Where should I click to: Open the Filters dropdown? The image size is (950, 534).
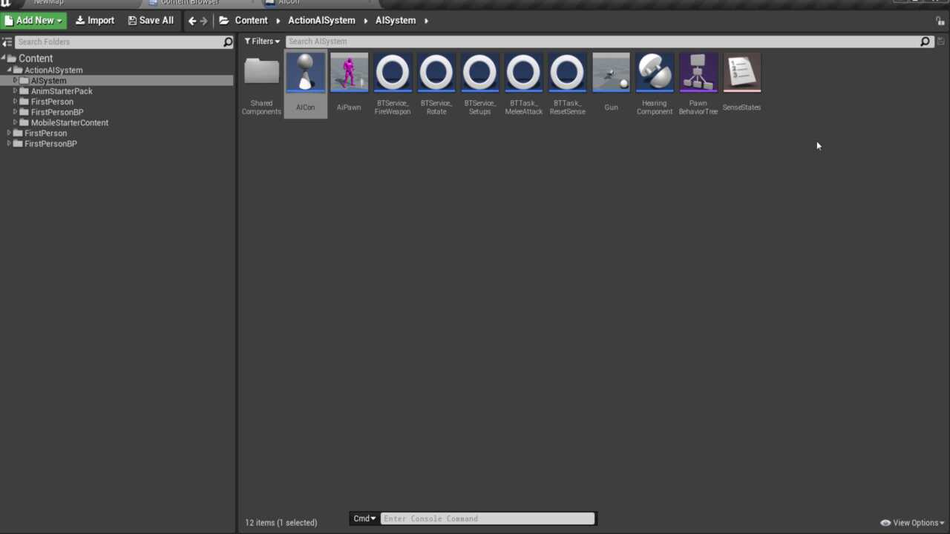pyautogui.click(x=262, y=42)
